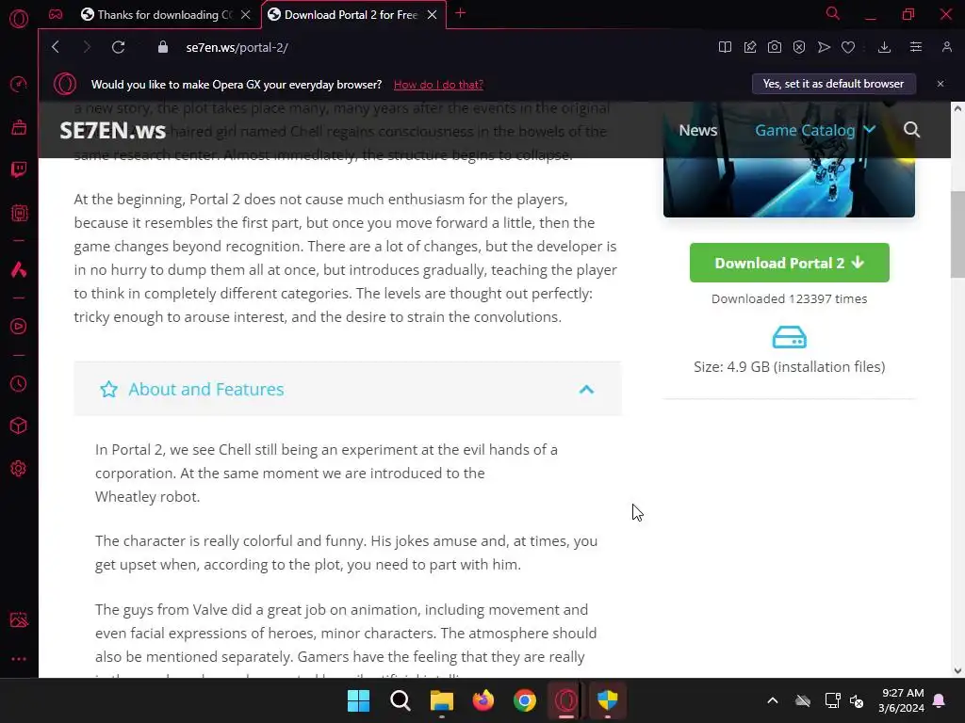Click the padlock site info icon
The width and height of the screenshot is (965, 723).
tap(163, 47)
